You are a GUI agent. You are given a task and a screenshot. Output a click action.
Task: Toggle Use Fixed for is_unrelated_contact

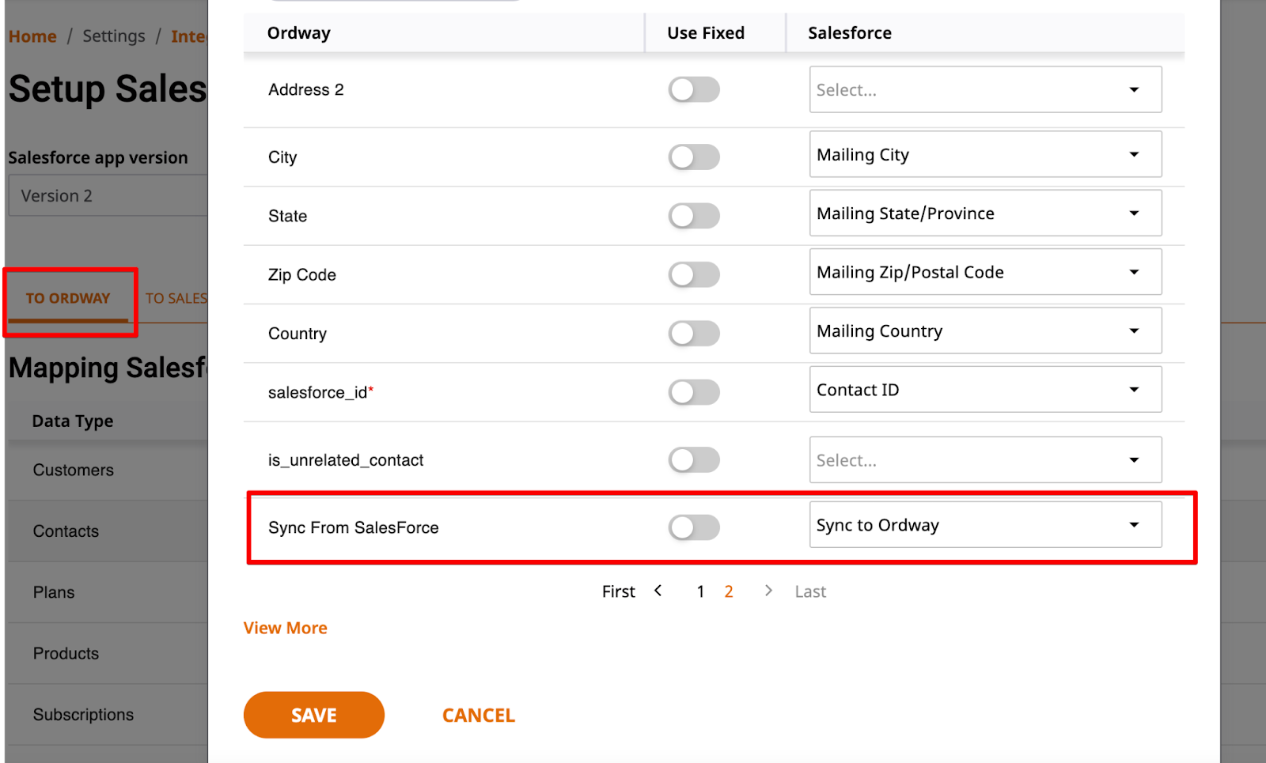point(694,459)
